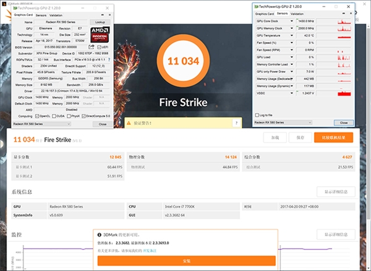This screenshot has height=271, width=371.
Task: Open Graphics Card tab in right GPU-Z window
Action: tap(265, 12)
